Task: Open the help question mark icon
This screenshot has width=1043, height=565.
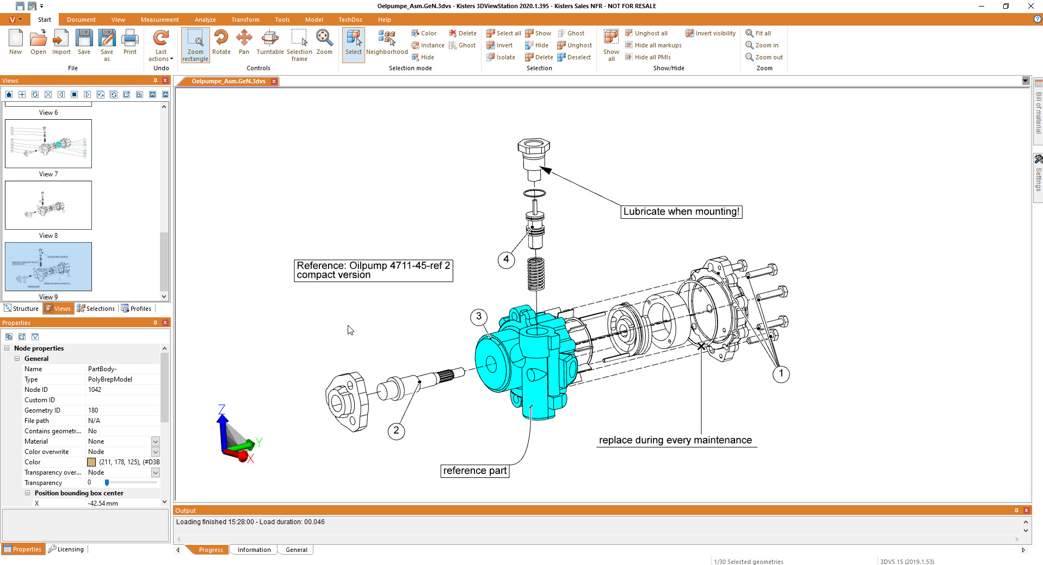Action: 1037,19
